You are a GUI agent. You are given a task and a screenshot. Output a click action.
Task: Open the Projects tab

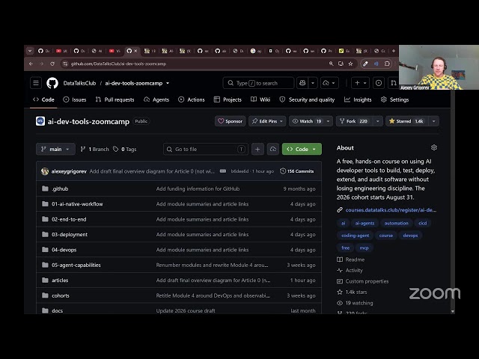228,99
